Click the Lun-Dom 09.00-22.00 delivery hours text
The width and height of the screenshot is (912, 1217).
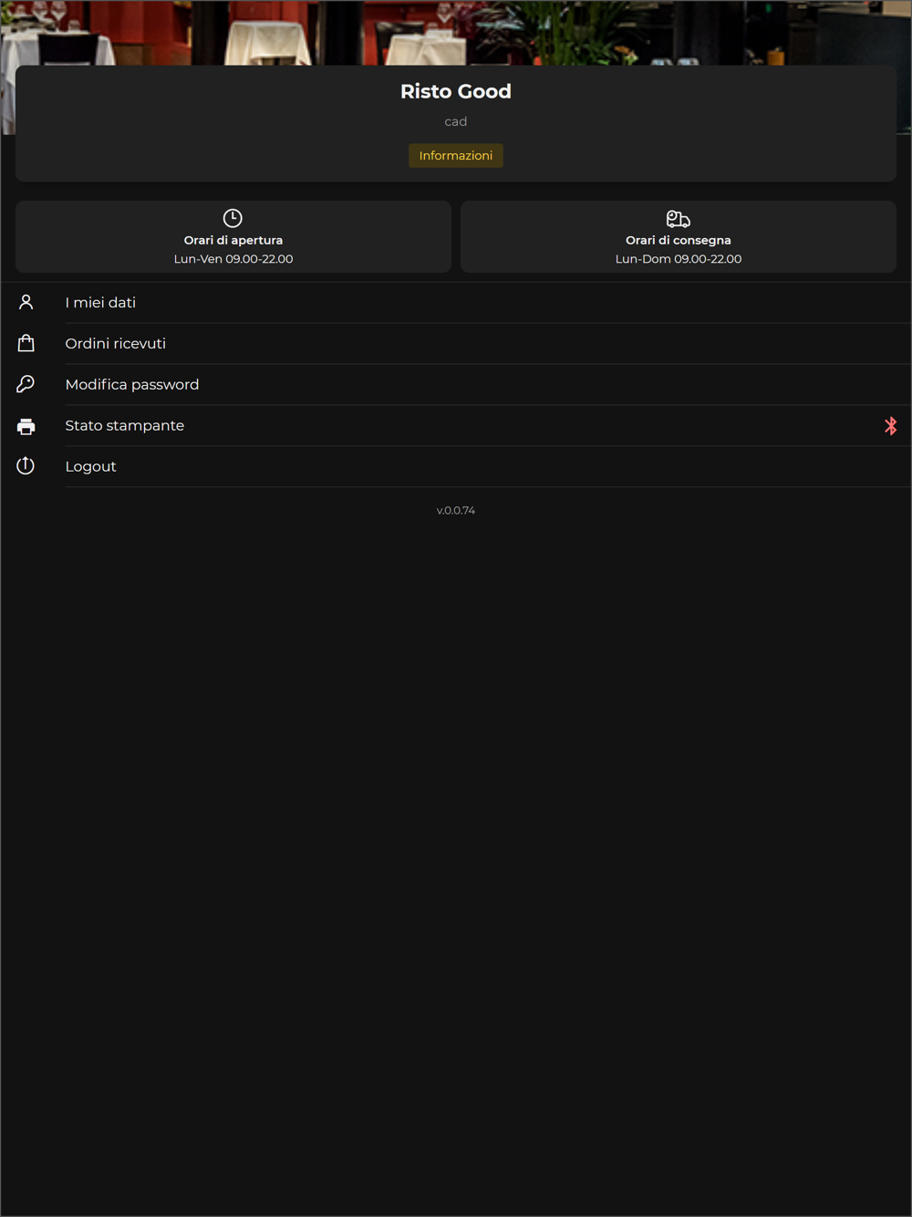[x=679, y=259]
